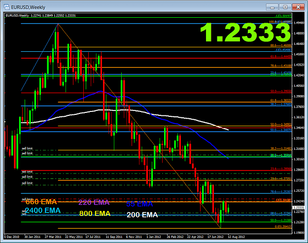This screenshot has height=243, width=308.
Task: Maximize the EURUSD,Weekly chart window
Action: pos(285,7)
